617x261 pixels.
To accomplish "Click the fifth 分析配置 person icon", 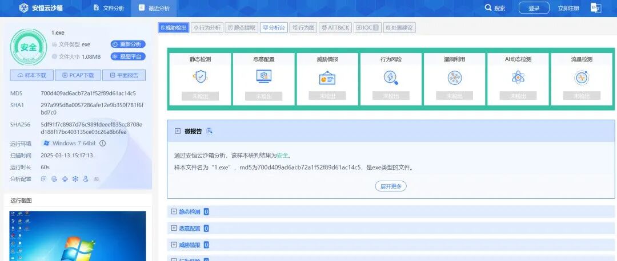I will [x=86, y=179].
